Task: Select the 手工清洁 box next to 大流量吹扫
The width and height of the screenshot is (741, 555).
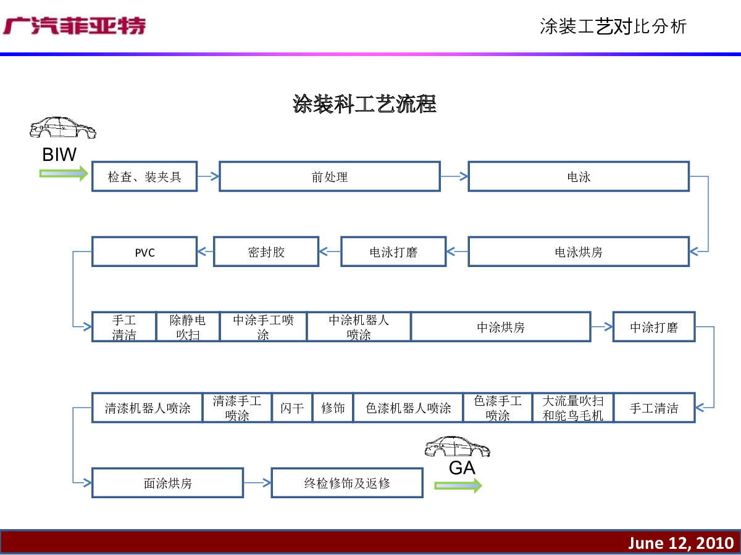Action: (654, 408)
